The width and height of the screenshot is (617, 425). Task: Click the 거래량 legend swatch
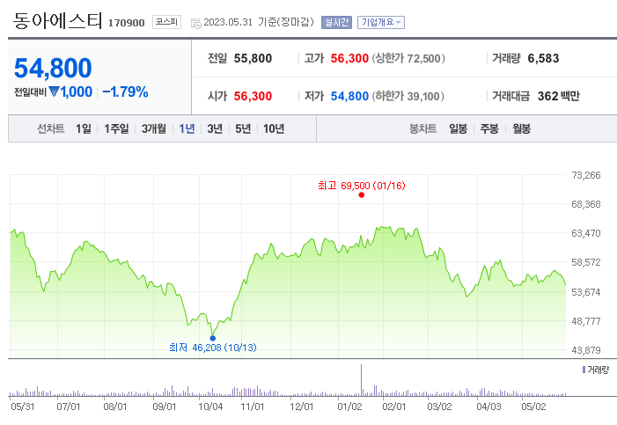click(x=584, y=370)
